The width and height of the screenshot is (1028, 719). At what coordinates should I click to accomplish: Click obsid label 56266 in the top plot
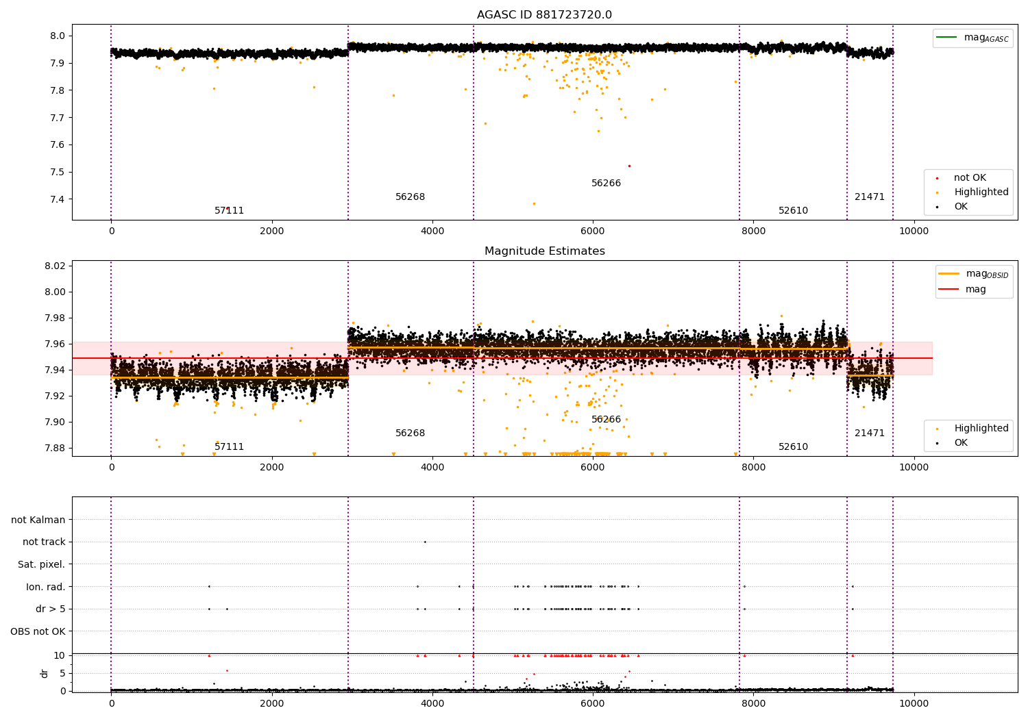[606, 184]
